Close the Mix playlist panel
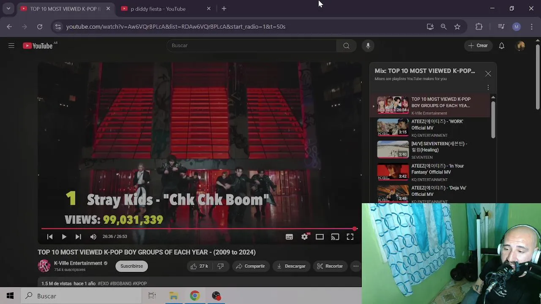 pos(488,74)
